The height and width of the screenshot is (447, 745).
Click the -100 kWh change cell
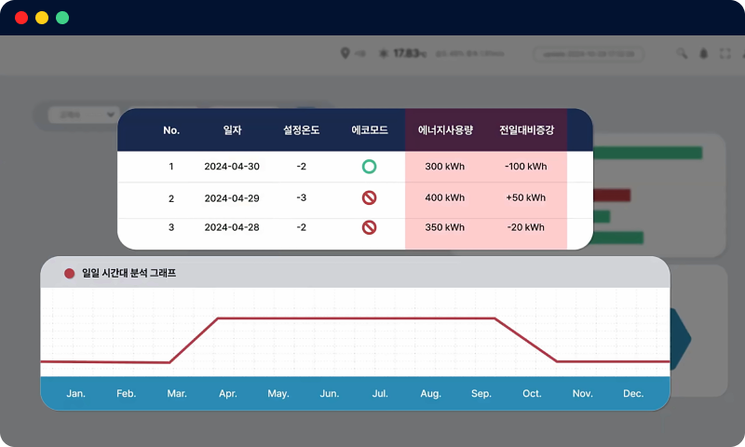pyautogui.click(x=525, y=167)
